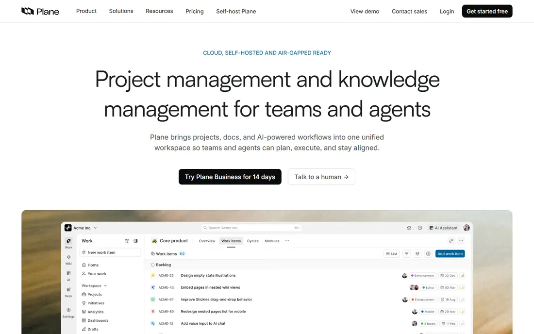Open the Solutions menu
The width and height of the screenshot is (534, 334).
click(x=121, y=11)
